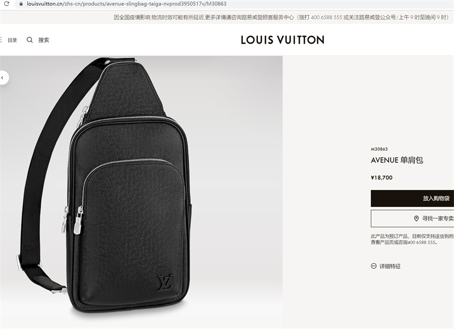
Task: Click the LOUIS VUITTON logo
Action: 283,40
